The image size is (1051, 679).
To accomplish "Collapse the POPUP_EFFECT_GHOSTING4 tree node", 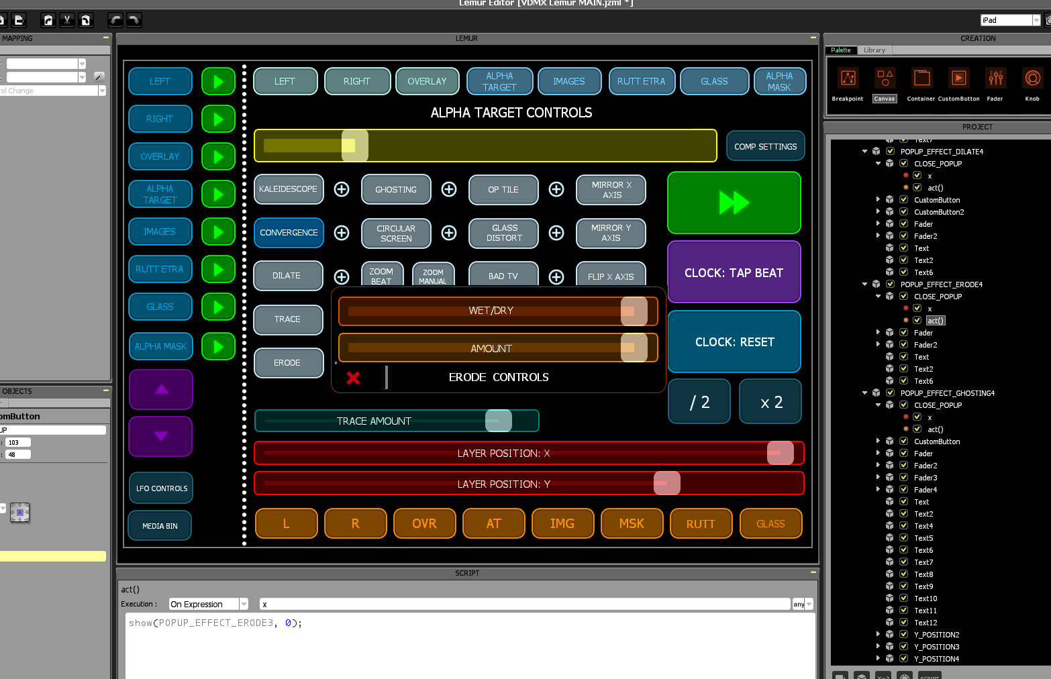I will 865,393.
